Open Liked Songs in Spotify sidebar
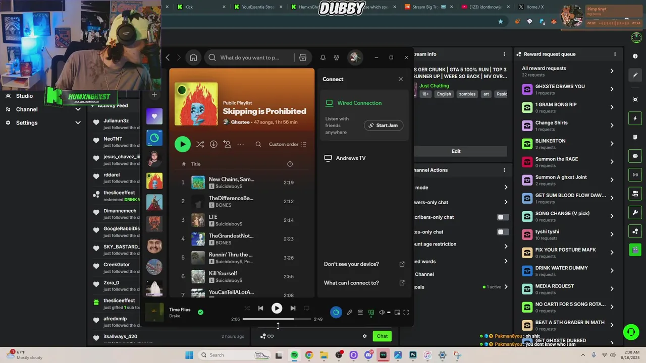 tap(154, 116)
